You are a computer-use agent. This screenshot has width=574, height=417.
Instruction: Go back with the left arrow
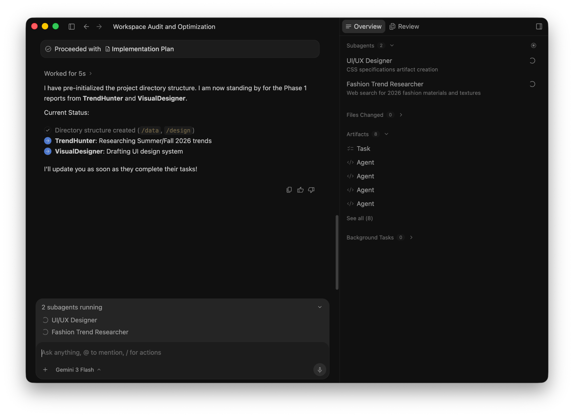[x=86, y=27]
